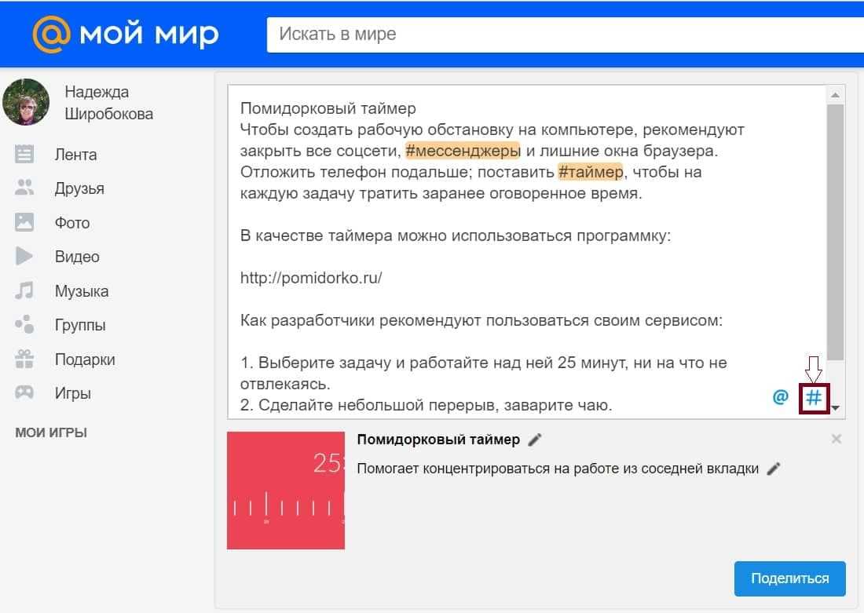Image resolution: width=864 pixels, height=613 pixels.
Task: Open Надежда Широбокова profile name
Action: pos(108,103)
